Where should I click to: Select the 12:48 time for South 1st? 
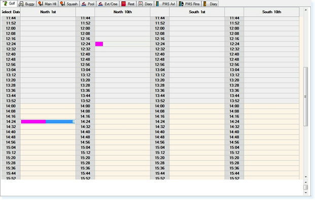[160, 59]
